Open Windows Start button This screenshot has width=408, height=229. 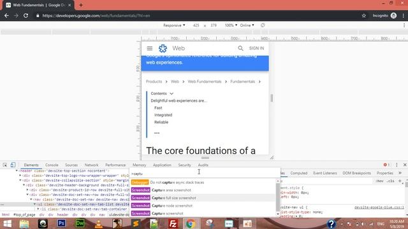pos(7,223)
